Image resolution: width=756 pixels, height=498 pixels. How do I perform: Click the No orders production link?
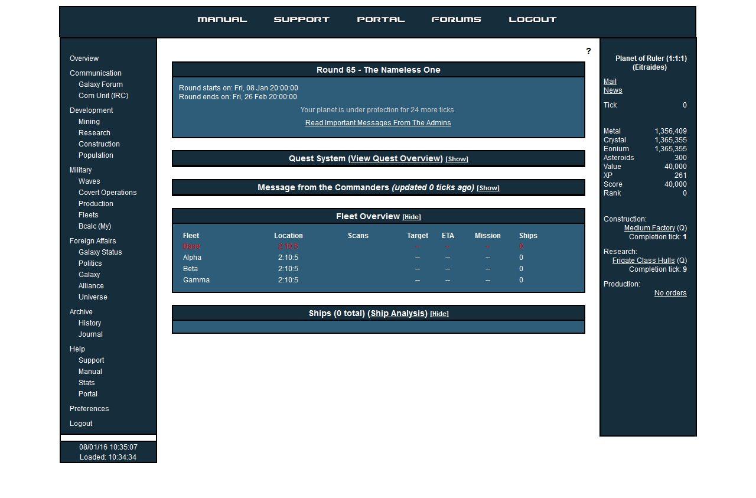pos(670,293)
